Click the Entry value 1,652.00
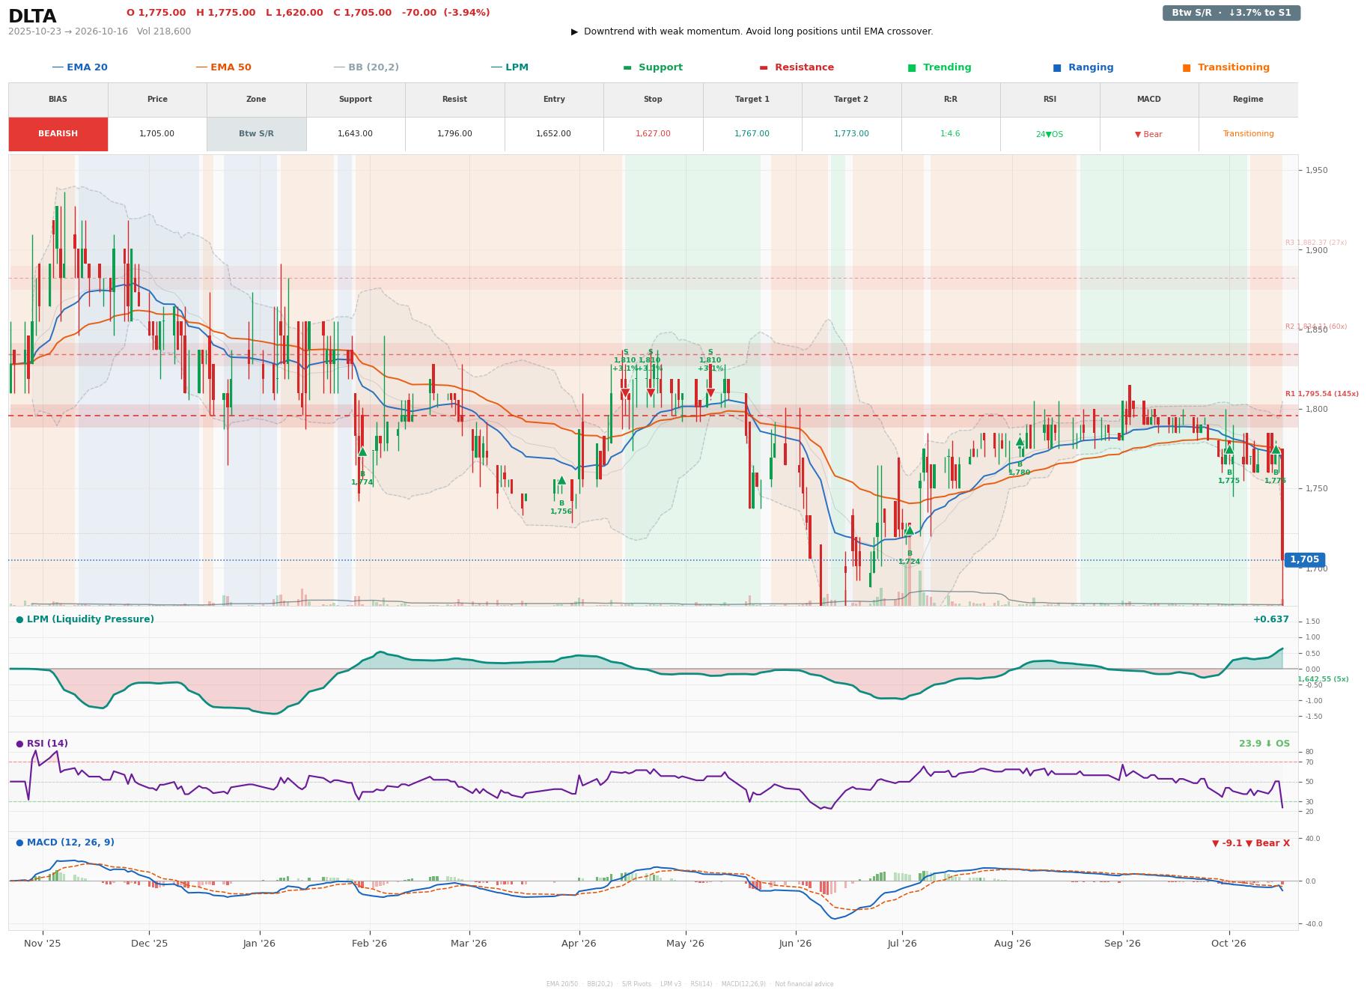 pyautogui.click(x=554, y=134)
